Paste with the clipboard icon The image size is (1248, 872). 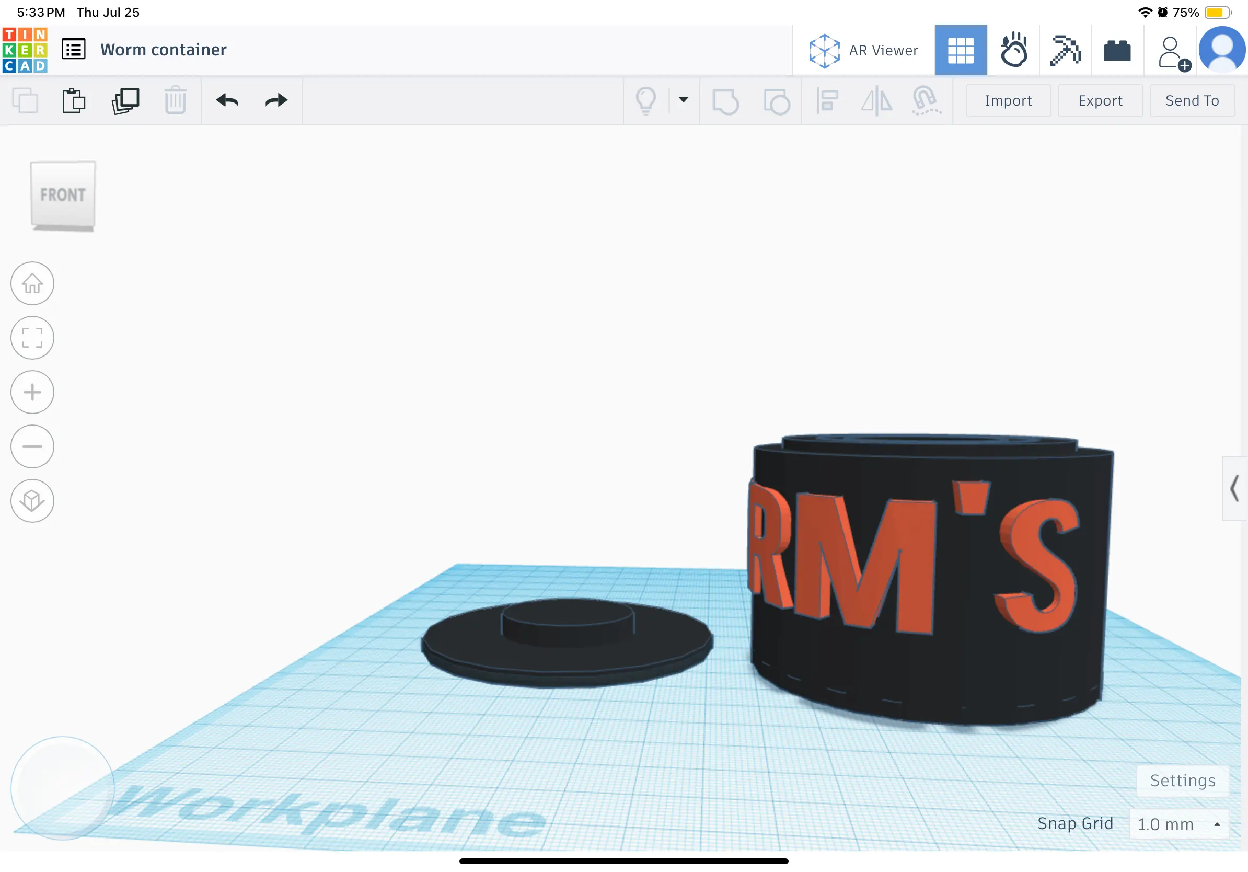coord(74,100)
